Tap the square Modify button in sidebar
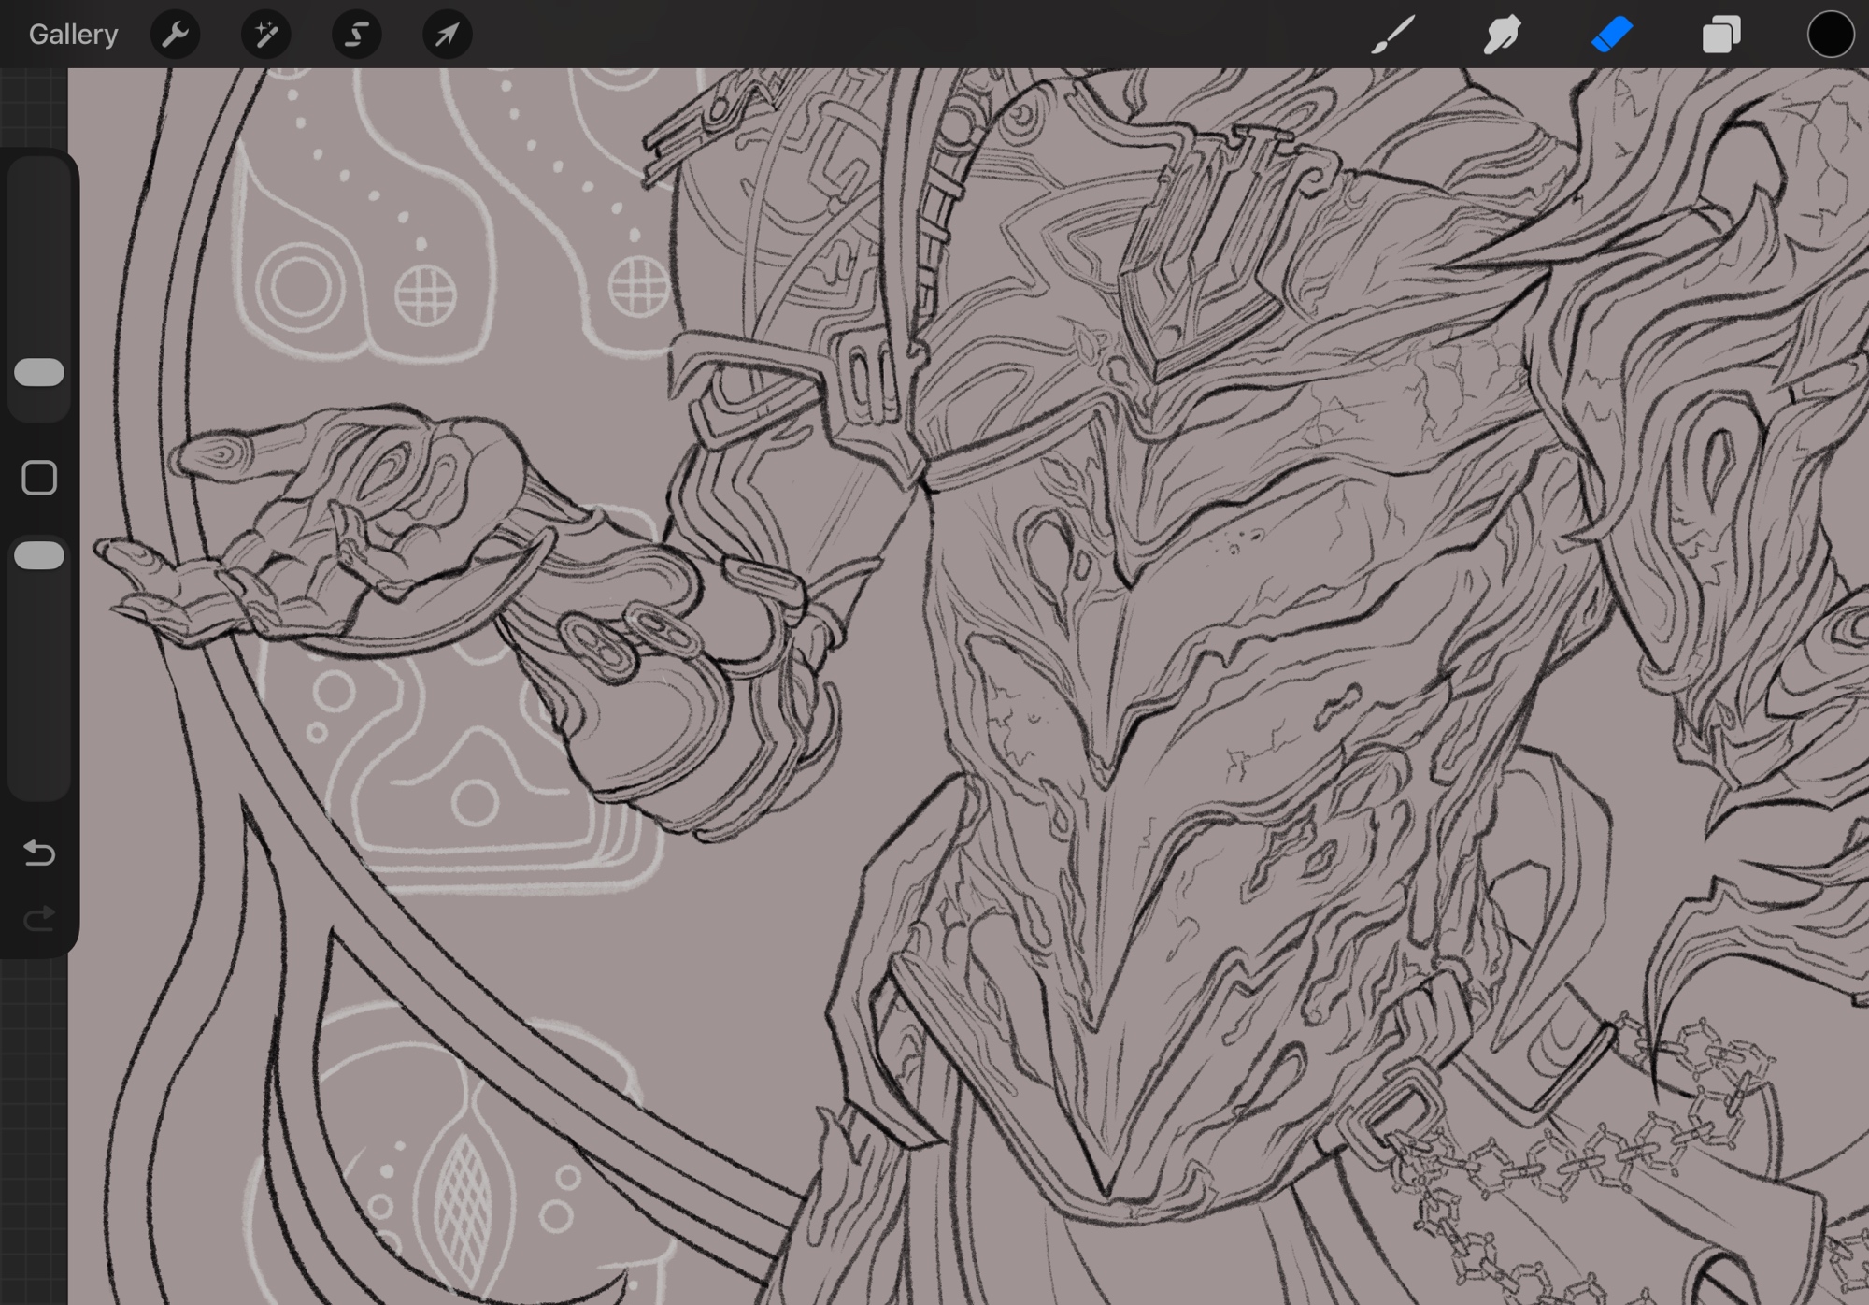 pos(39,478)
